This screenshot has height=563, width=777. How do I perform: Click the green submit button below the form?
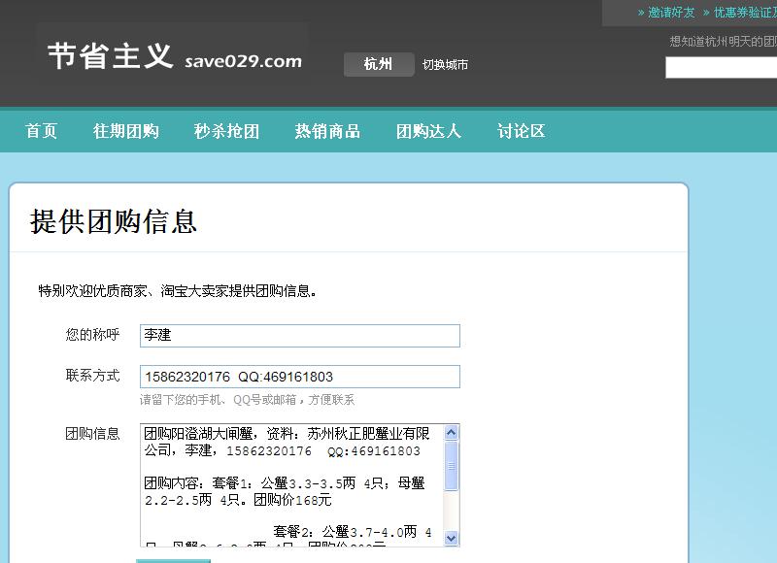[172, 560]
